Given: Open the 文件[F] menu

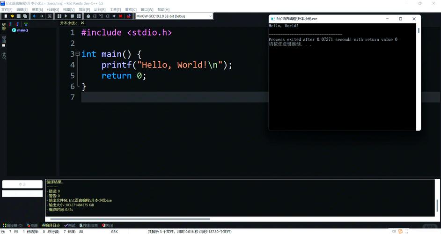Looking at the screenshot, I should tap(7, 9).
